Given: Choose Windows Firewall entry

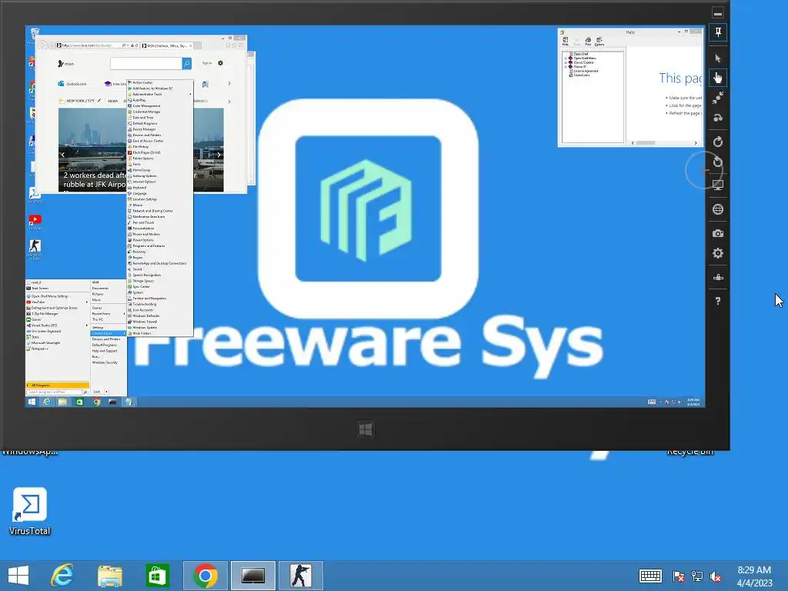Looking at the screenshot, I should pos(160,322).
